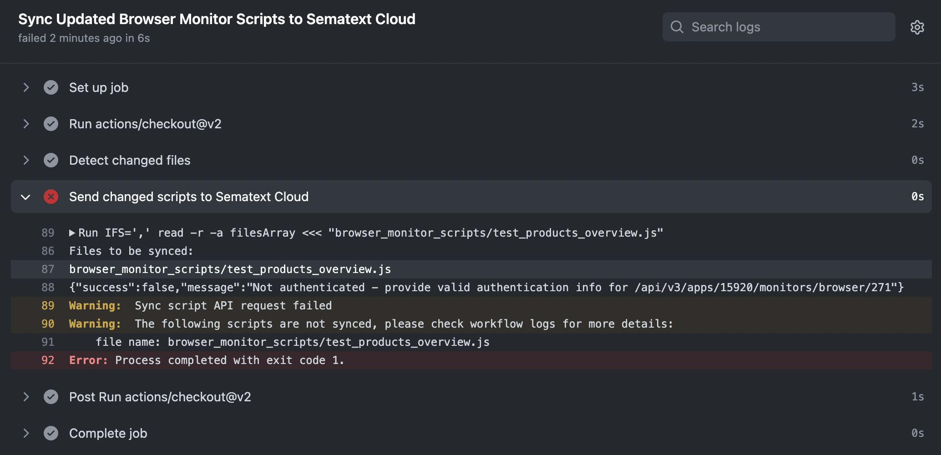941x455 pixels.
Task: Click the Search logs input field
Action: 779,27
